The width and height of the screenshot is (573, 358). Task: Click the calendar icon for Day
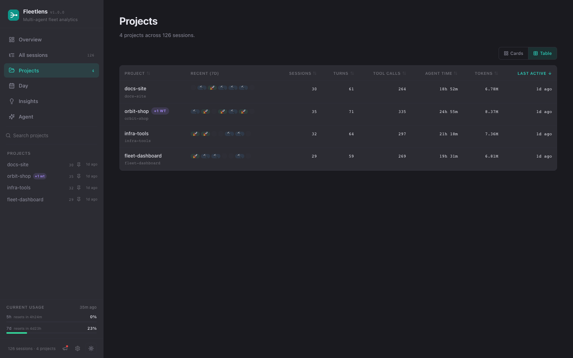(x=12, y=86)
